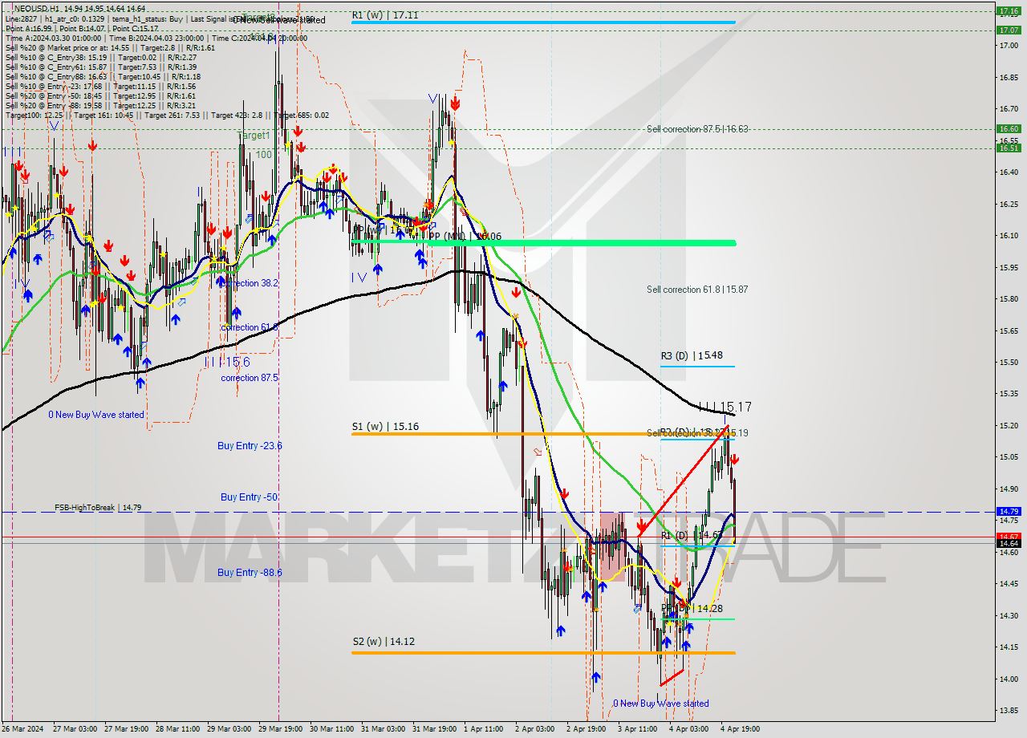Click the 'Sell %20 @ Entry -88: 19.58' line
The width and height of the screenshot is (1027, 738).
100,105
